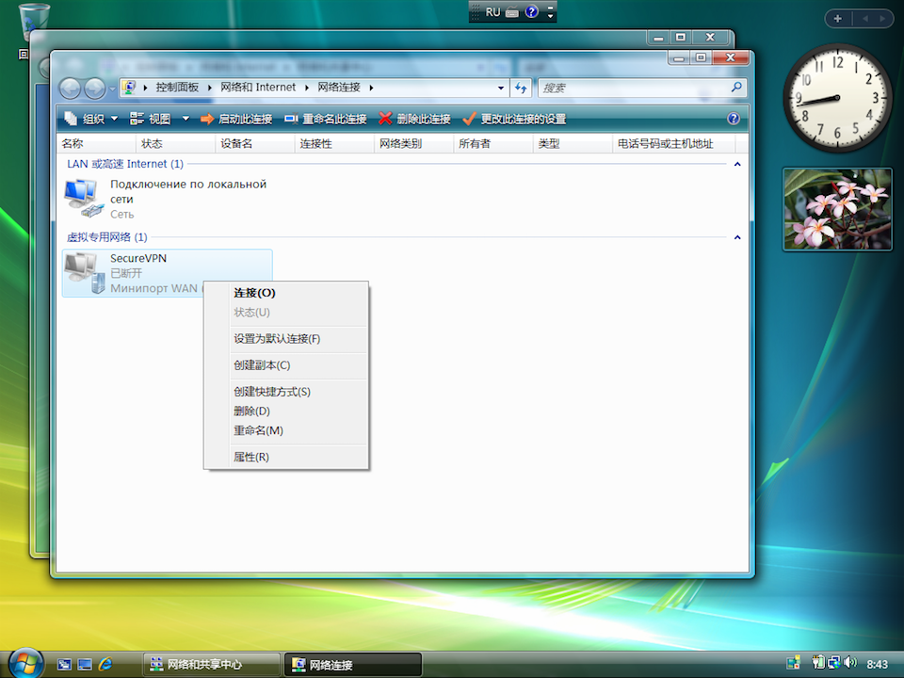Launch Internet Explorer from Quick Launch
This screenshot has width=904, height=678.
pyautogui.click(x=105, y=664)
